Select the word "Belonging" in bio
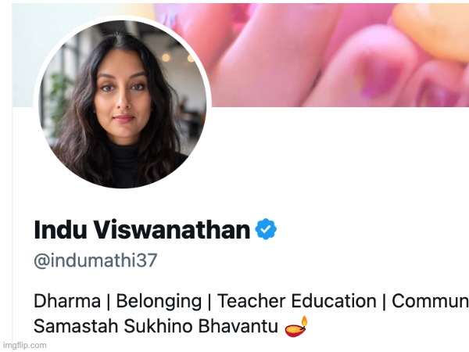Viewport: 469px width, 352px height. pos(159,301)
